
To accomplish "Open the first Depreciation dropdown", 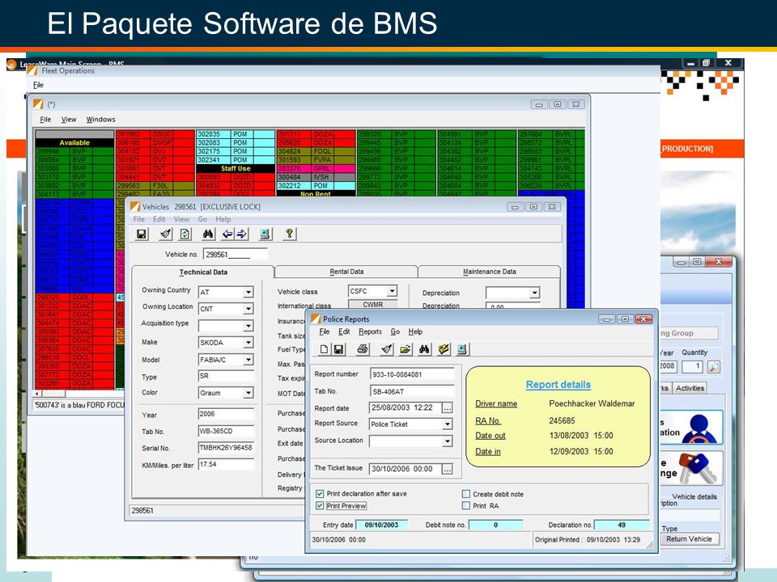I will (534, 293).
